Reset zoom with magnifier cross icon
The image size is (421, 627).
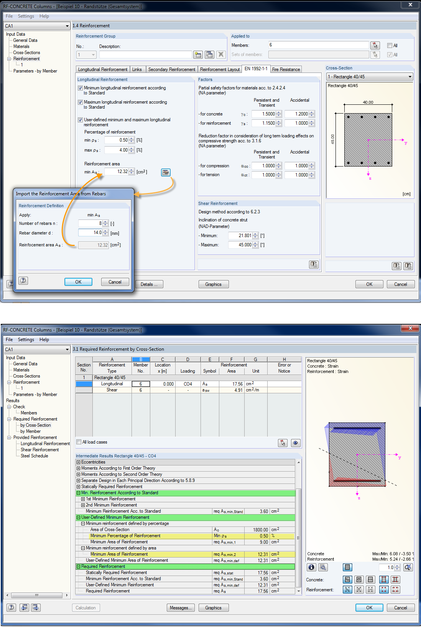pos(408,567)
